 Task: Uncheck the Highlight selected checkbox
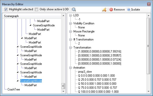tap(6, 9)
